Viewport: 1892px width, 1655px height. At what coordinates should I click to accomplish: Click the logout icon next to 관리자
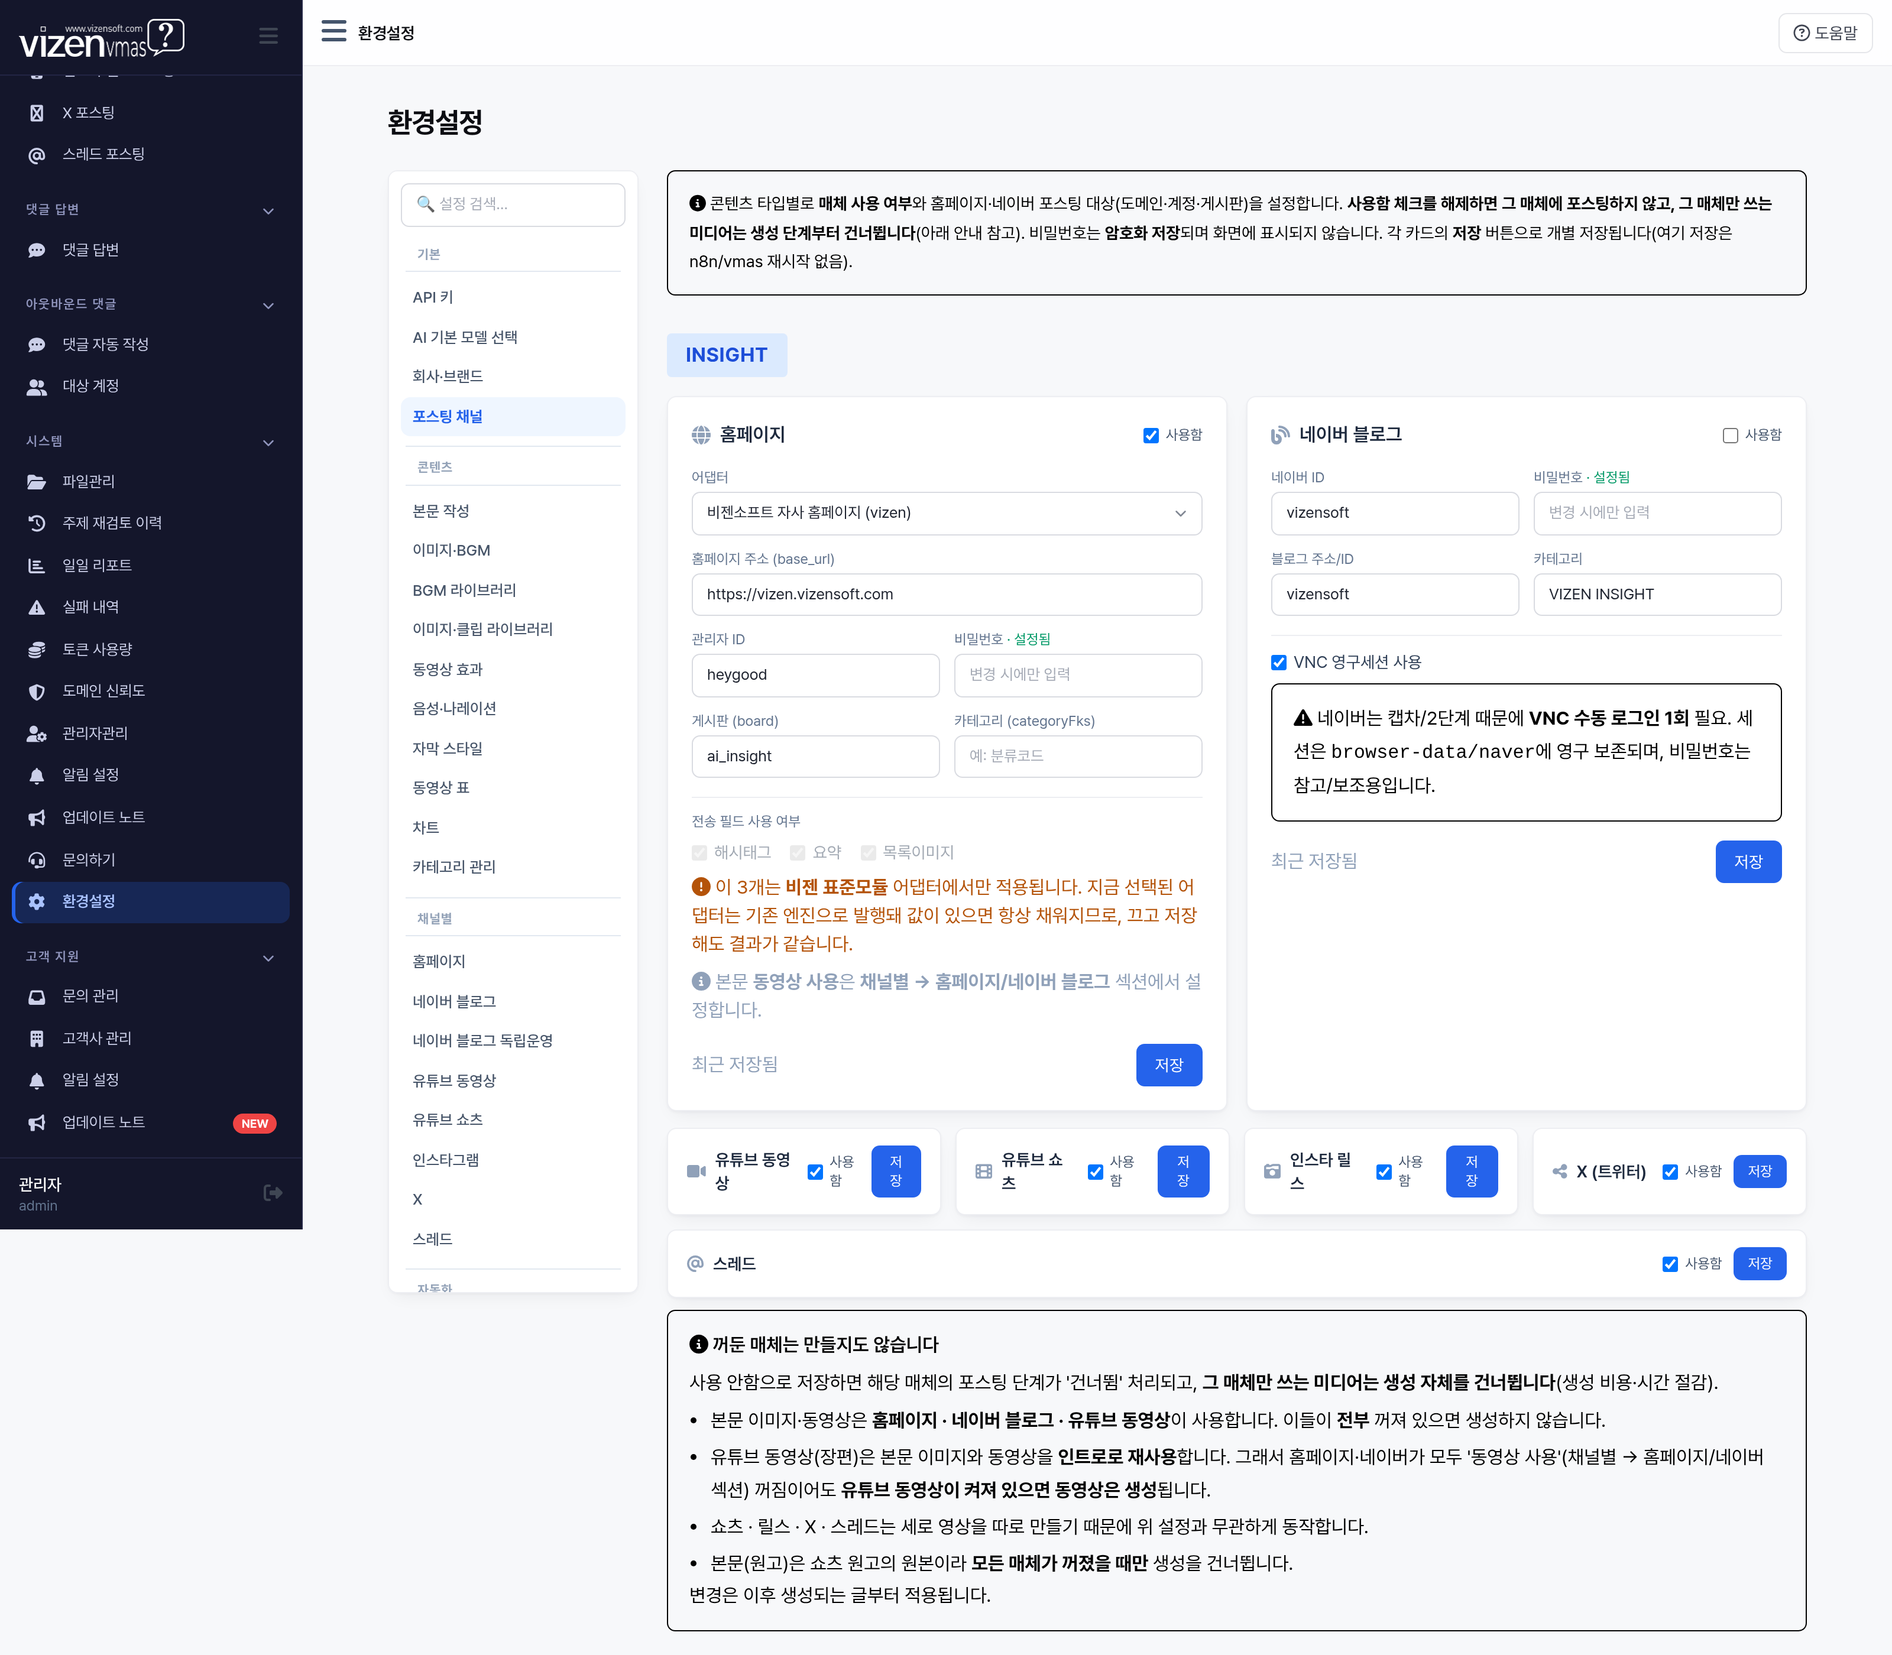pyautogui.click(x=273, y=1193)
